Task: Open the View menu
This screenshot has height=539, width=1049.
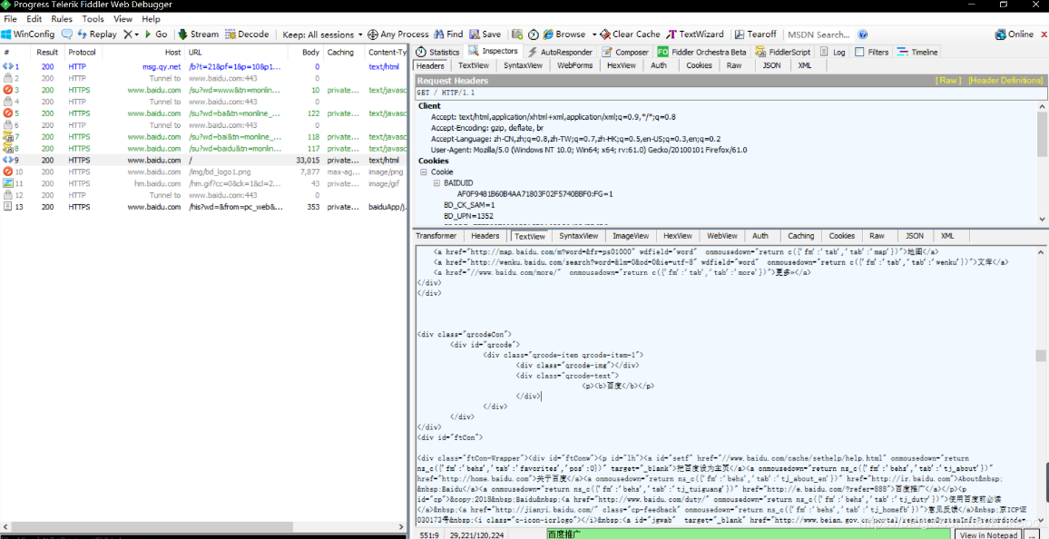Action: 123,19
